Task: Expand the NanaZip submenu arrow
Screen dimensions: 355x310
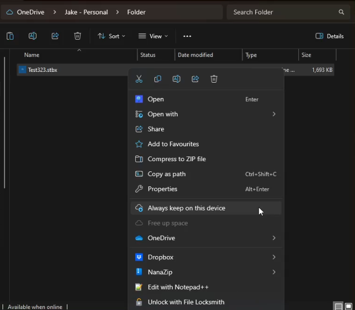Action: click(274, 272)
